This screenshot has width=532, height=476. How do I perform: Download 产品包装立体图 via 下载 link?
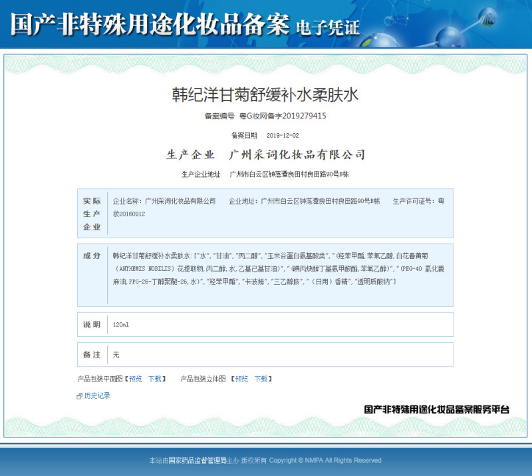[261, 379]
